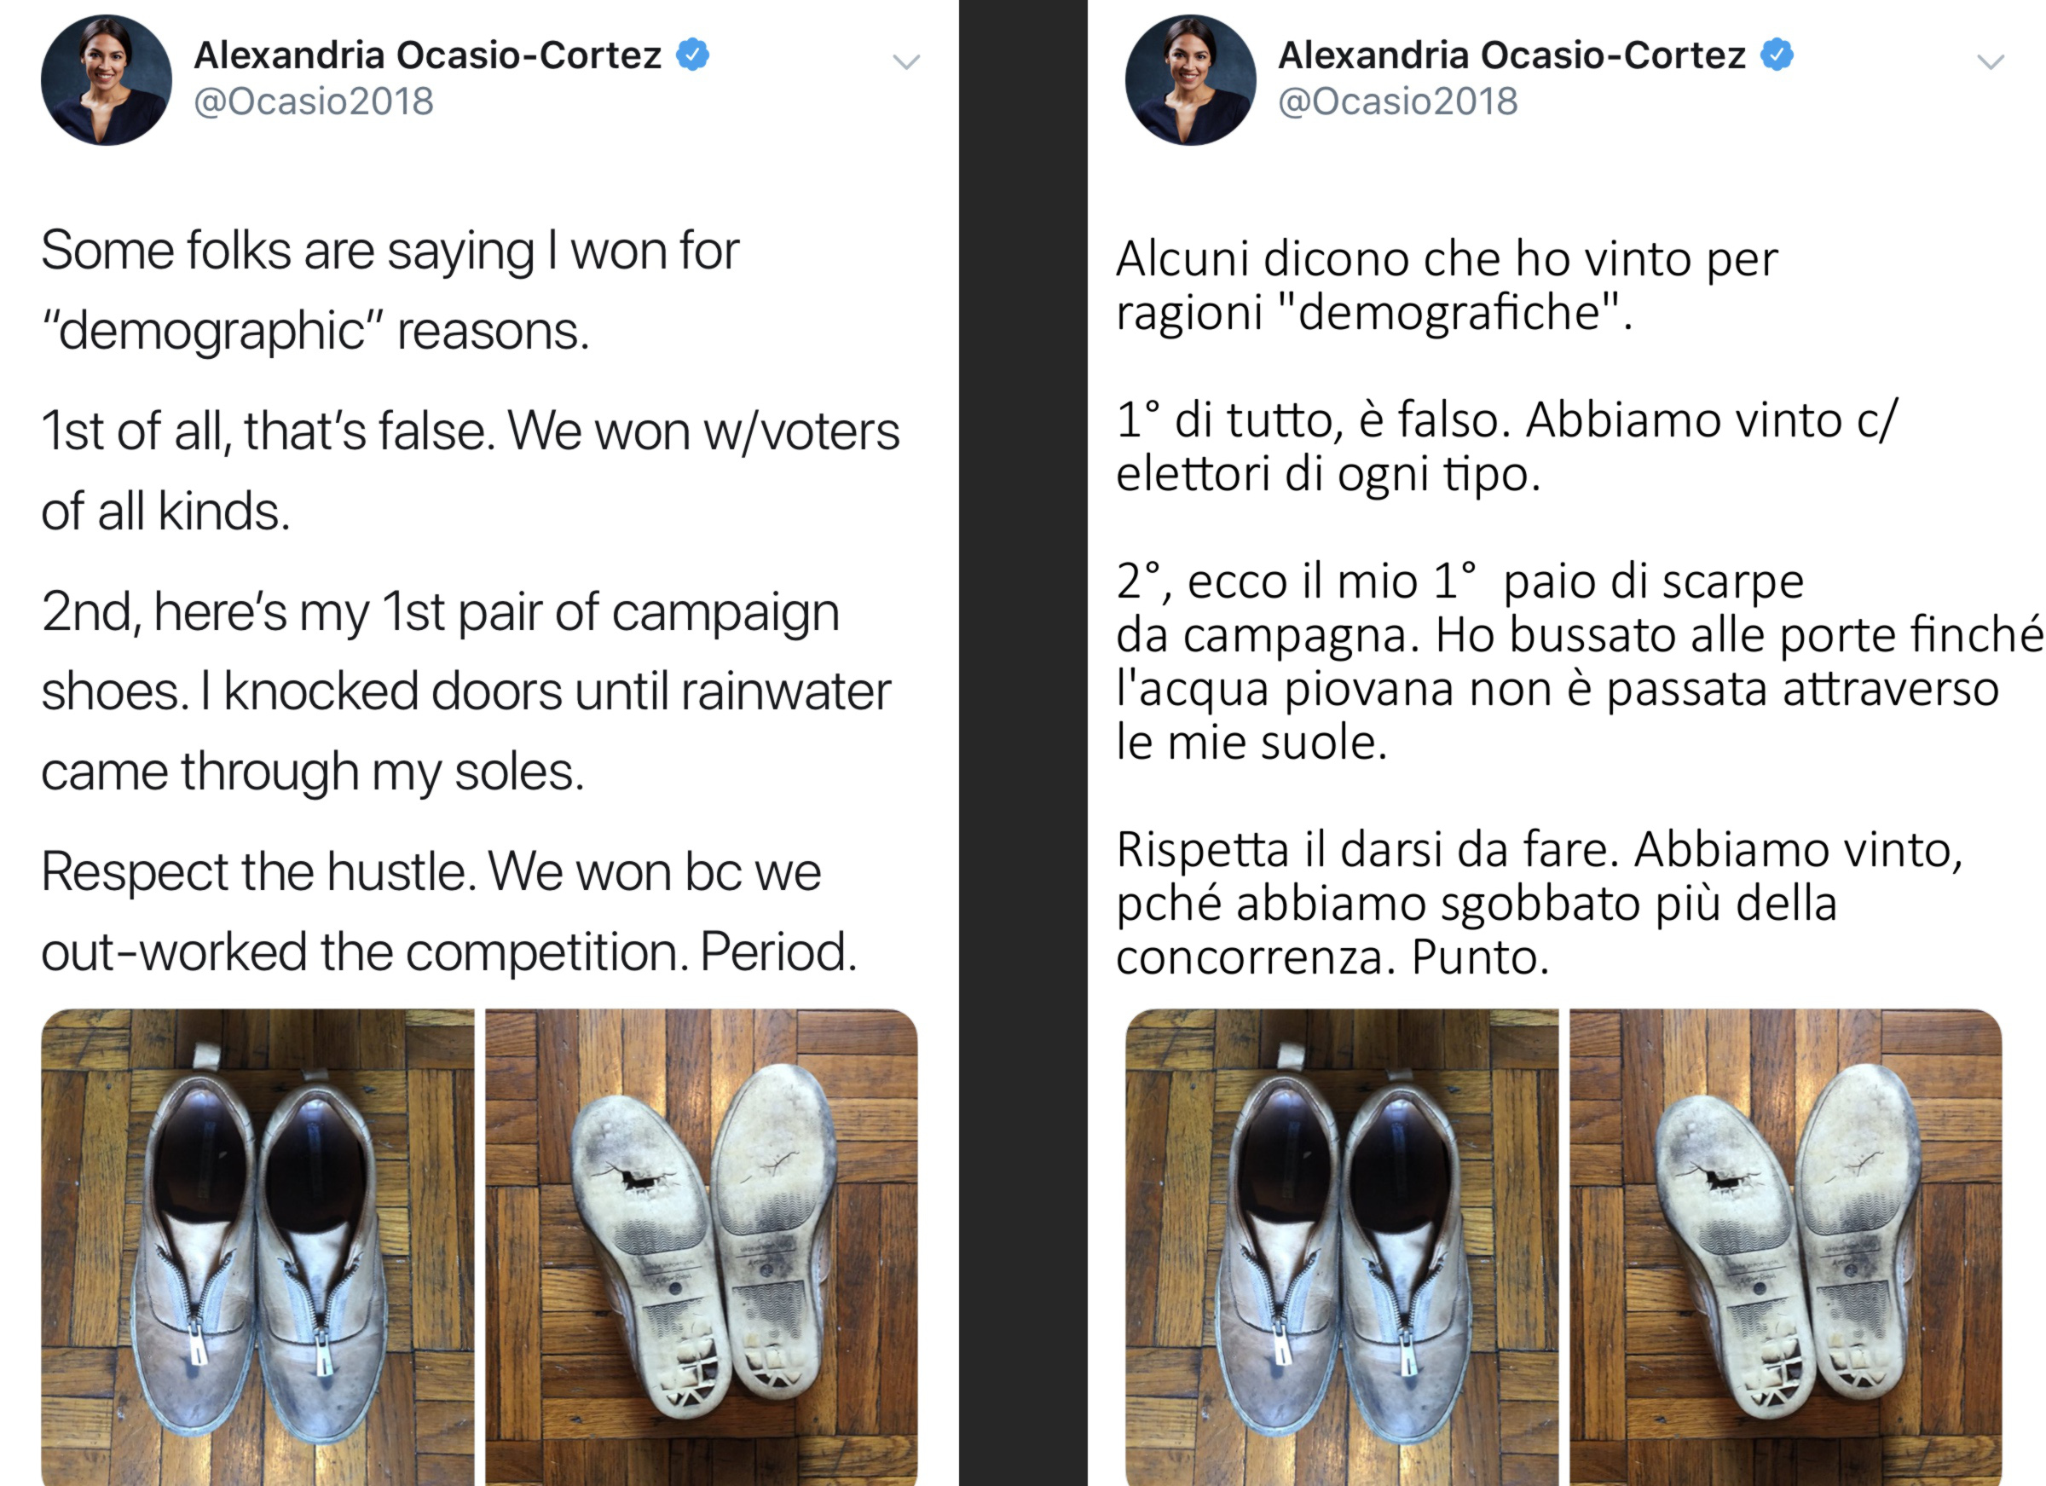The image size is (2046, 1486).
Task: Open right tweet's photo of shoes from above
Action: pyautogui.click(x=1343, y=1247)
